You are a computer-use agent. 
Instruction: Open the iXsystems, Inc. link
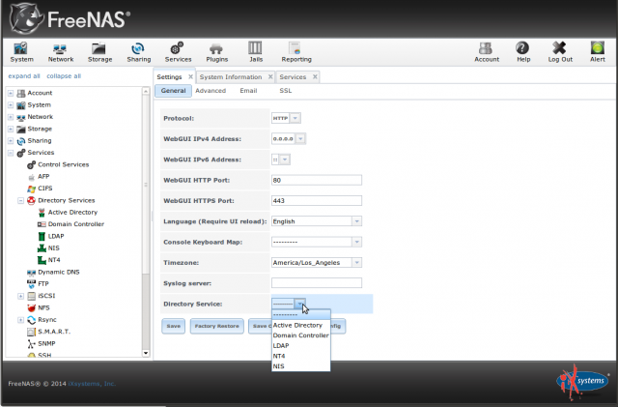(92, 384)
